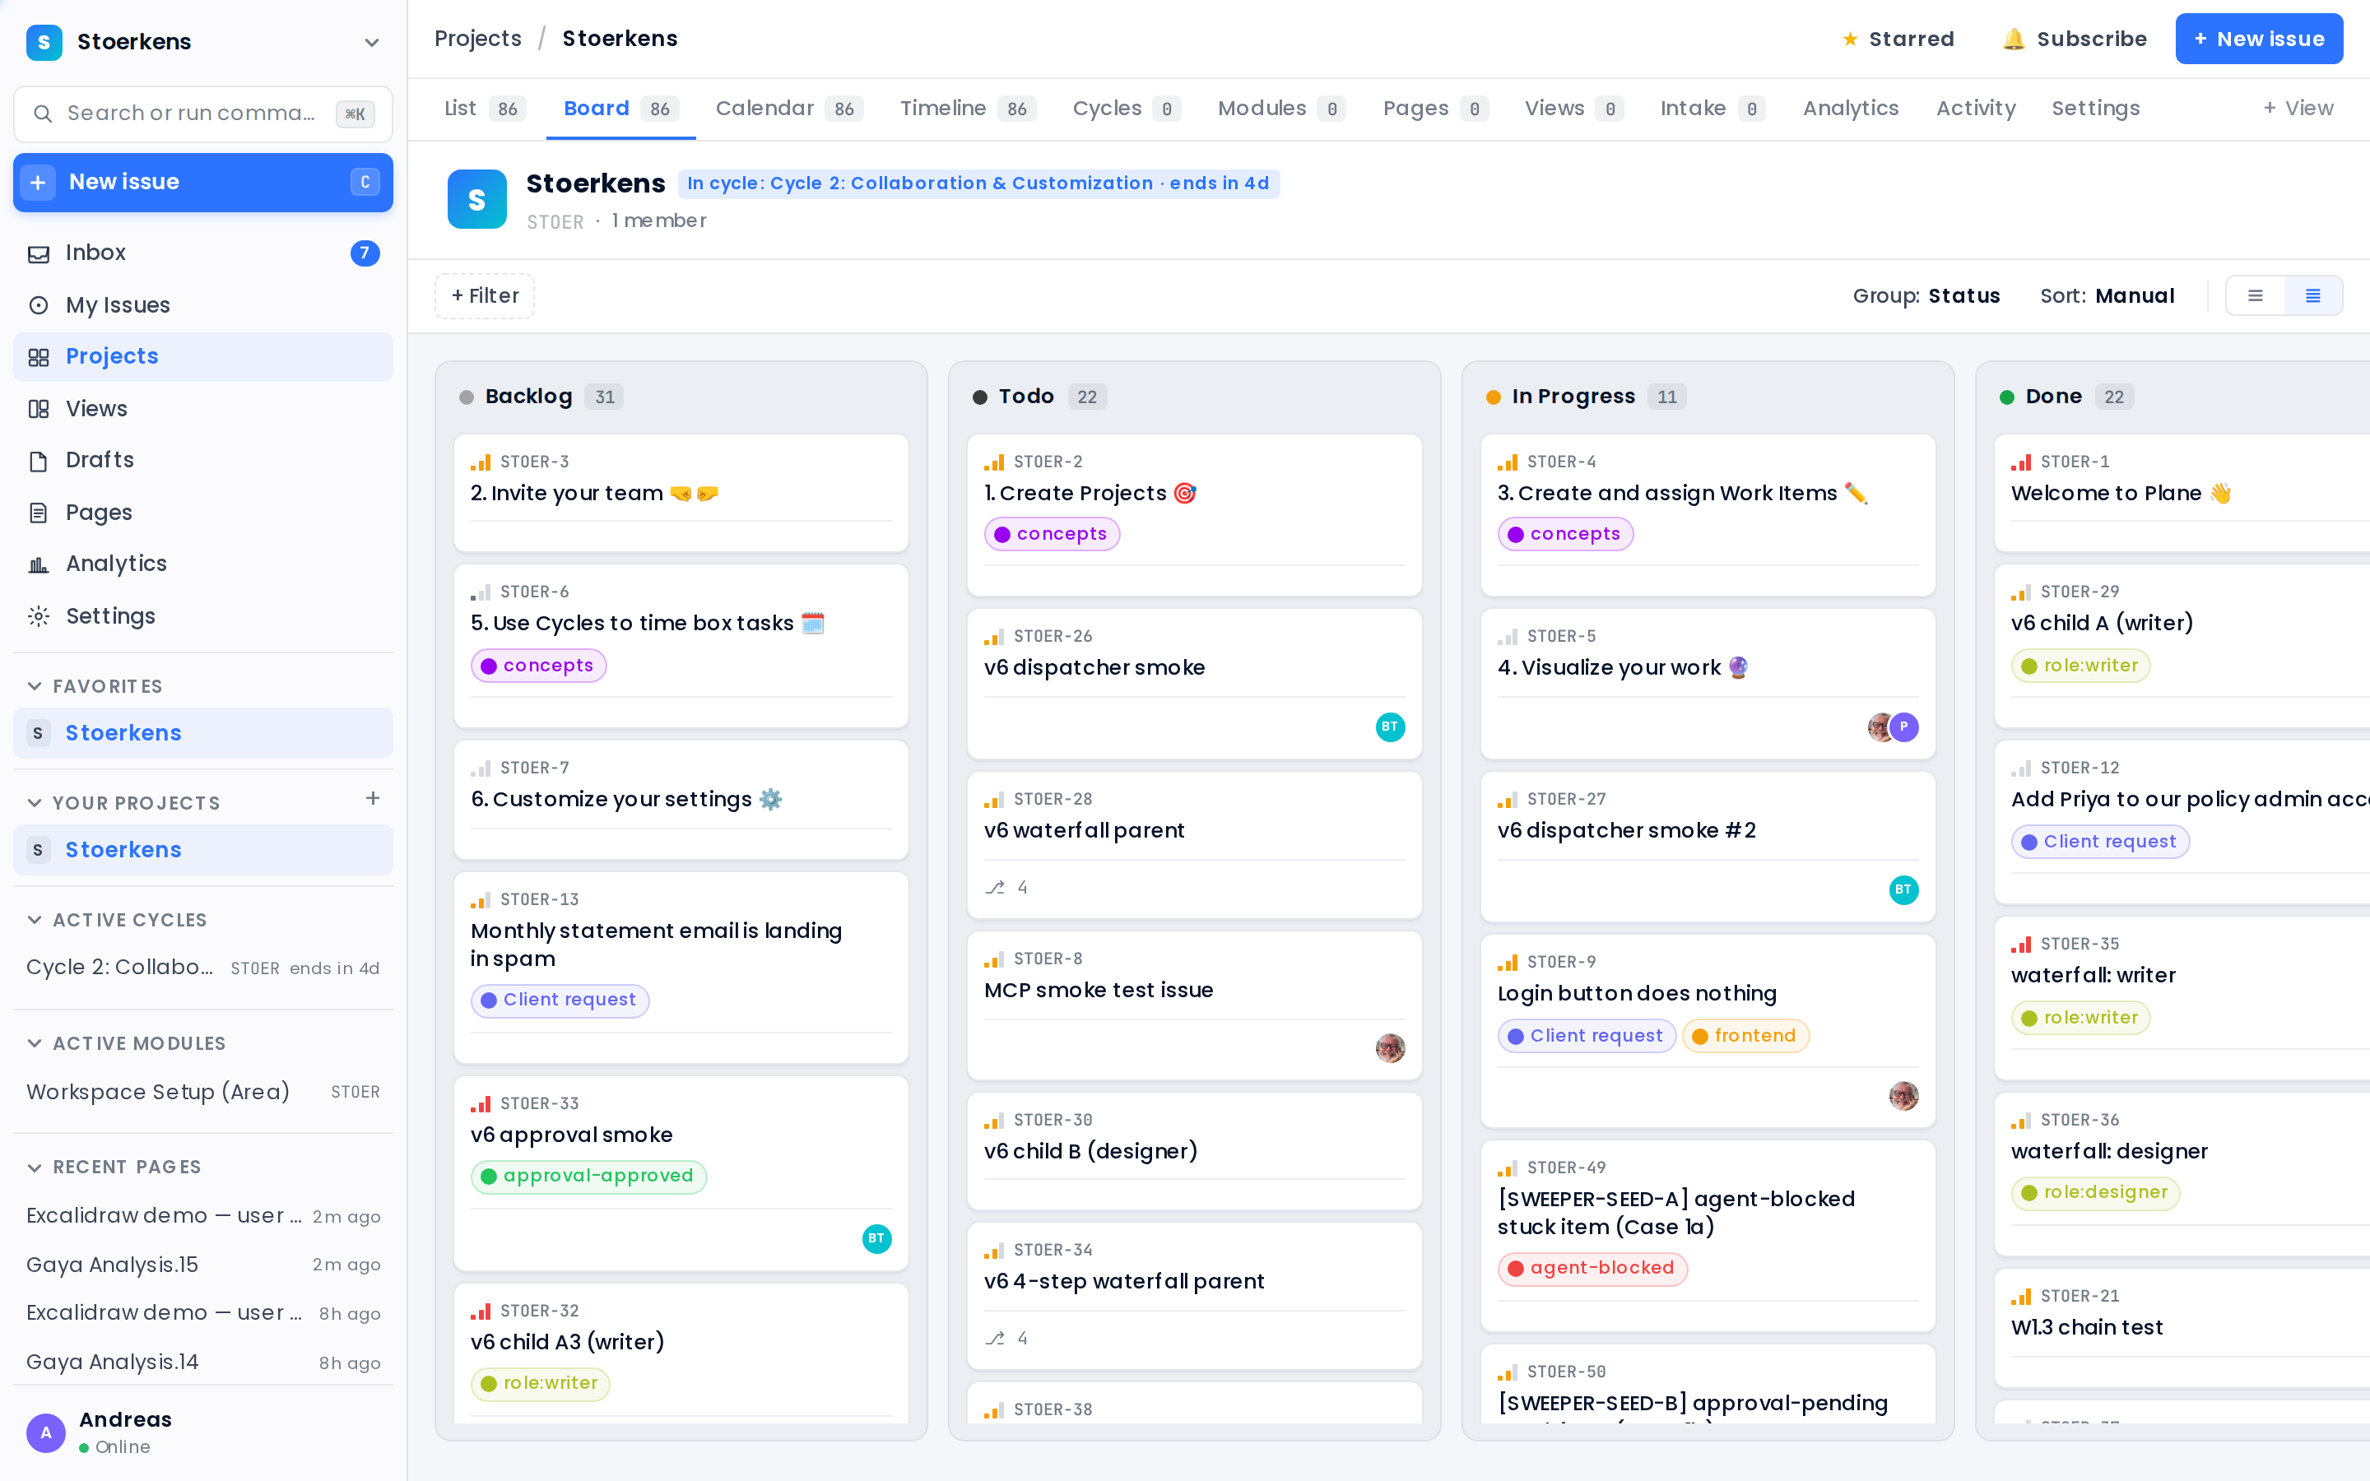Open the frontend label on STOER-9
This screenshot has height=1481, width=2370.
(x=1746, y=1037)
